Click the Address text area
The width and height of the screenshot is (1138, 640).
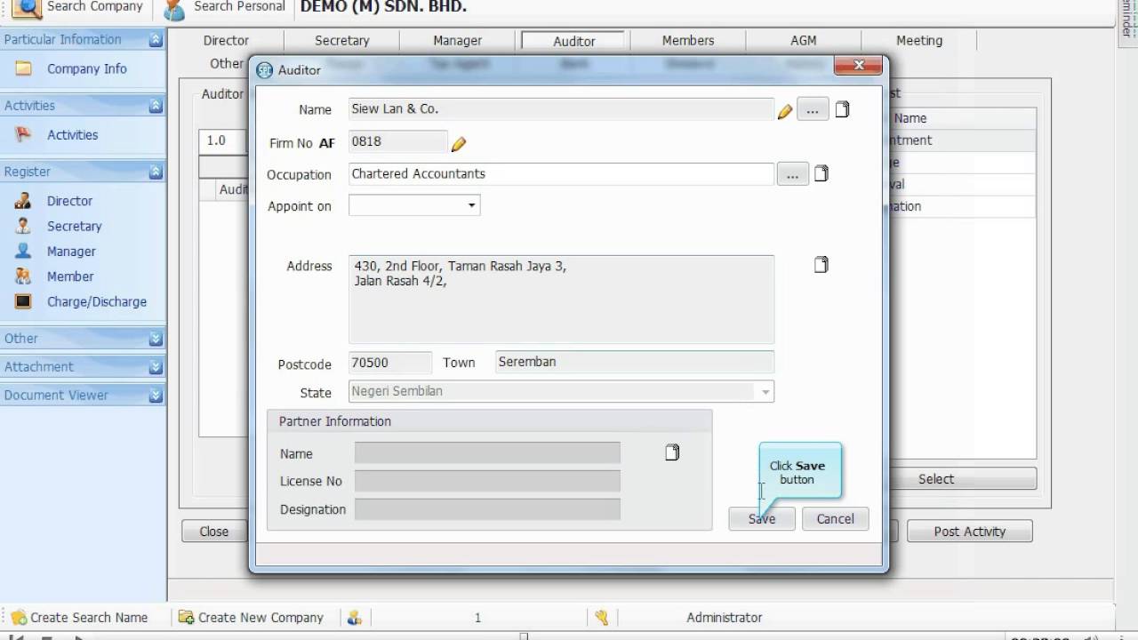[561, 300]
